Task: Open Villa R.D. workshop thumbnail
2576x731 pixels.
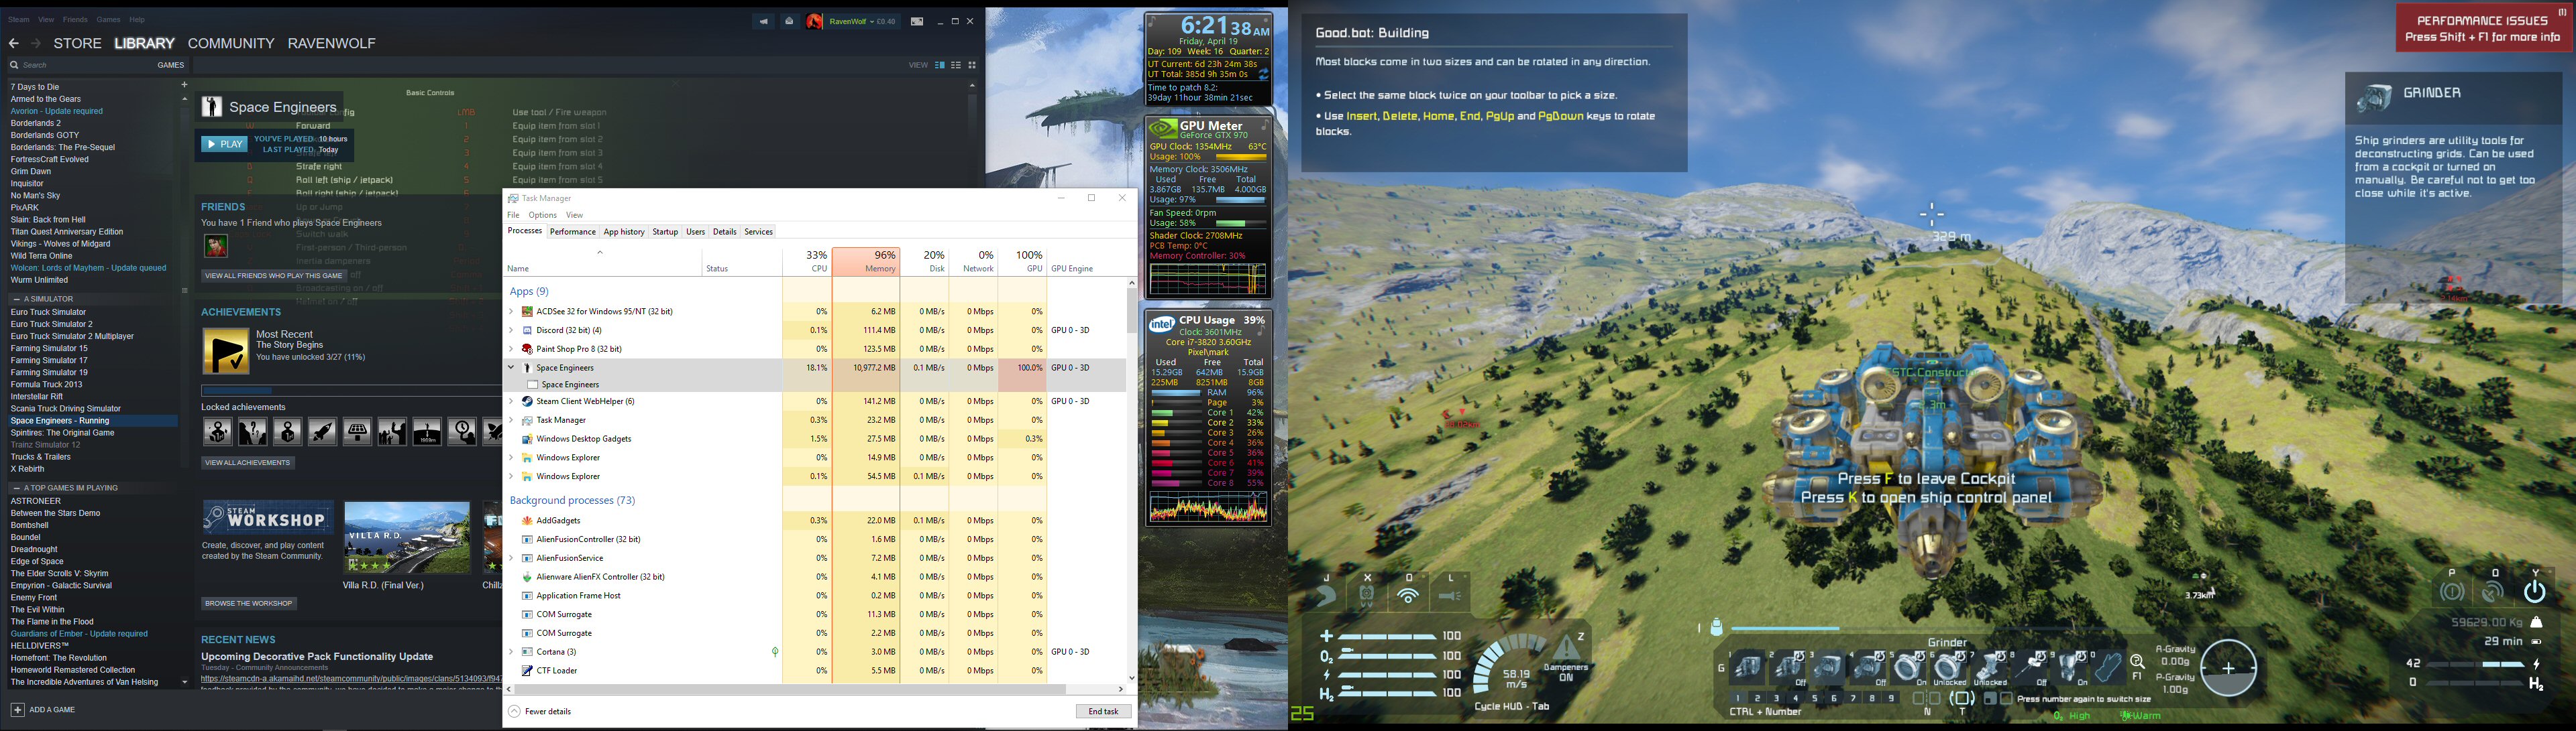Action: (407, 538)
